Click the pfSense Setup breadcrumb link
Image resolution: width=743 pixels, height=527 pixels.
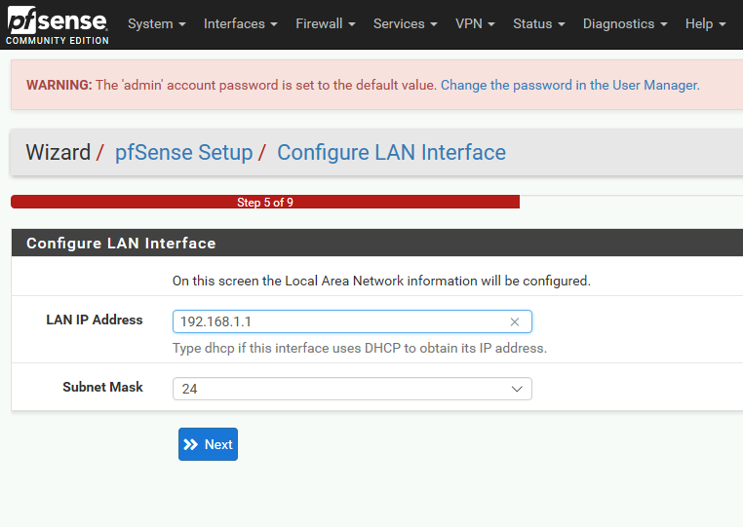tap(184, 153)
